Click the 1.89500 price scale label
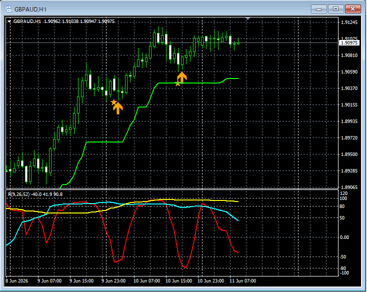 tap(349, 154)
